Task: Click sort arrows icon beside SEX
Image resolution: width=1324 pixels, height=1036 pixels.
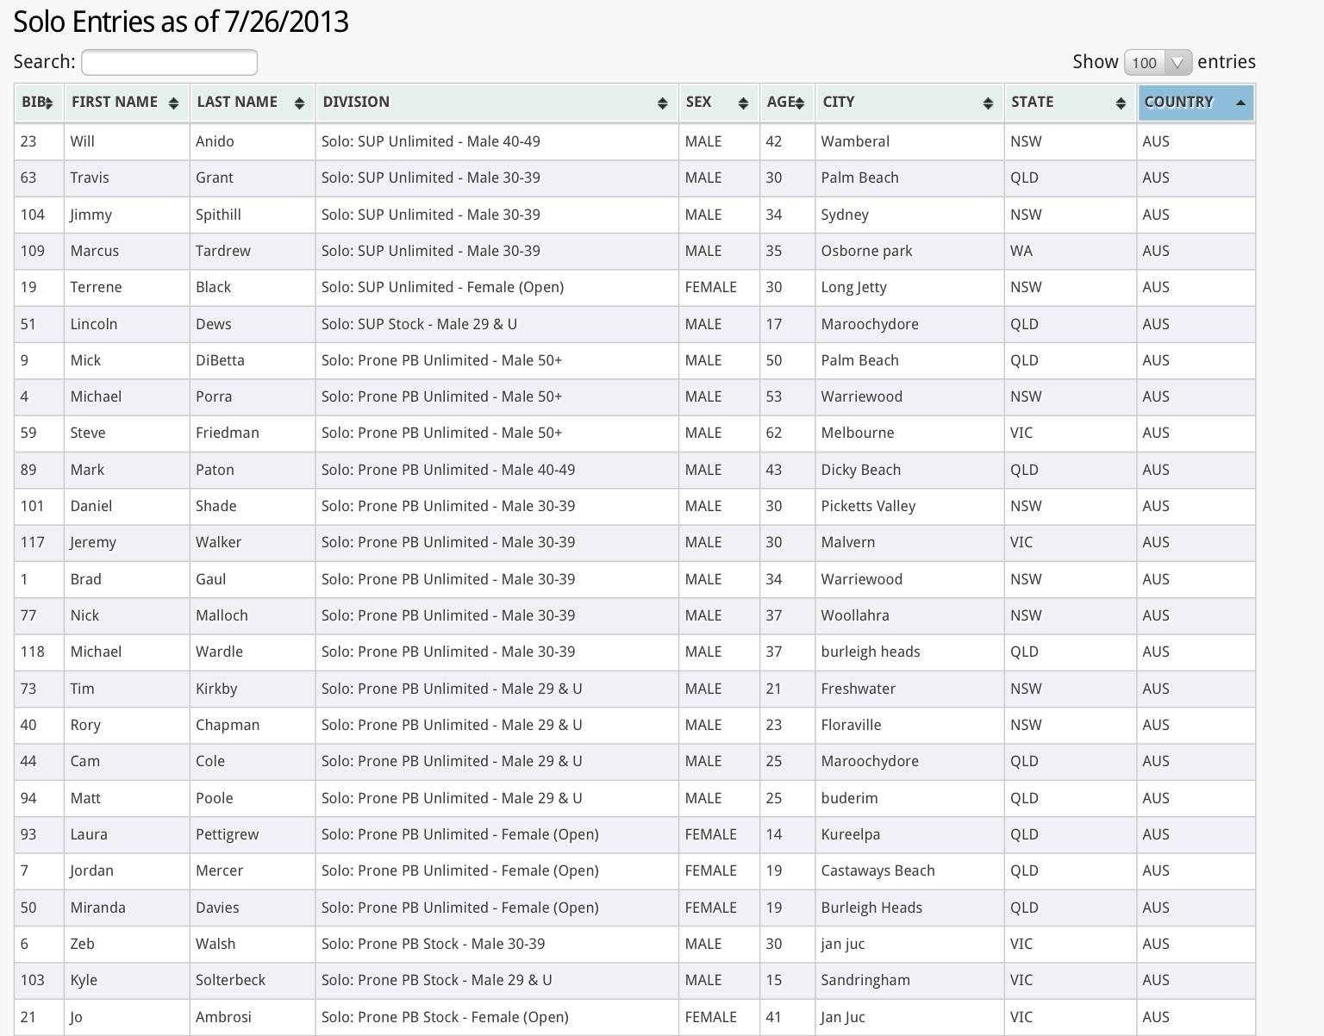Action: point(743,103)
